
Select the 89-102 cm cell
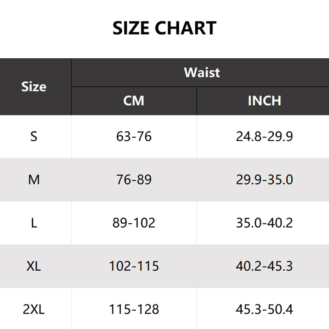[134, 223]
